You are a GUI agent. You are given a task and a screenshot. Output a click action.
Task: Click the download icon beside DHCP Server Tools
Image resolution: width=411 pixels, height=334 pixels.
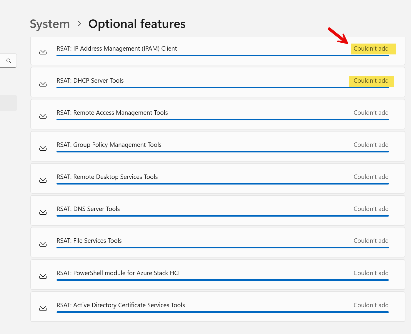point(43,82)
